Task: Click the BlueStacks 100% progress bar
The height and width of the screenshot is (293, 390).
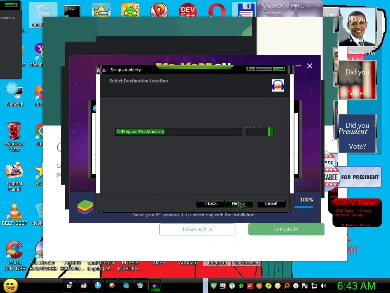Action: click(304, 207)
